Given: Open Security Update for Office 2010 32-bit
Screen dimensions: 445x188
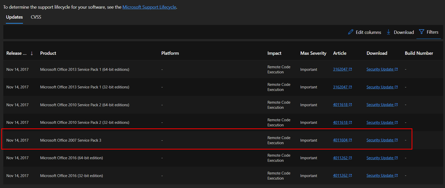Looking at the screenshot, I should [380, 123].
